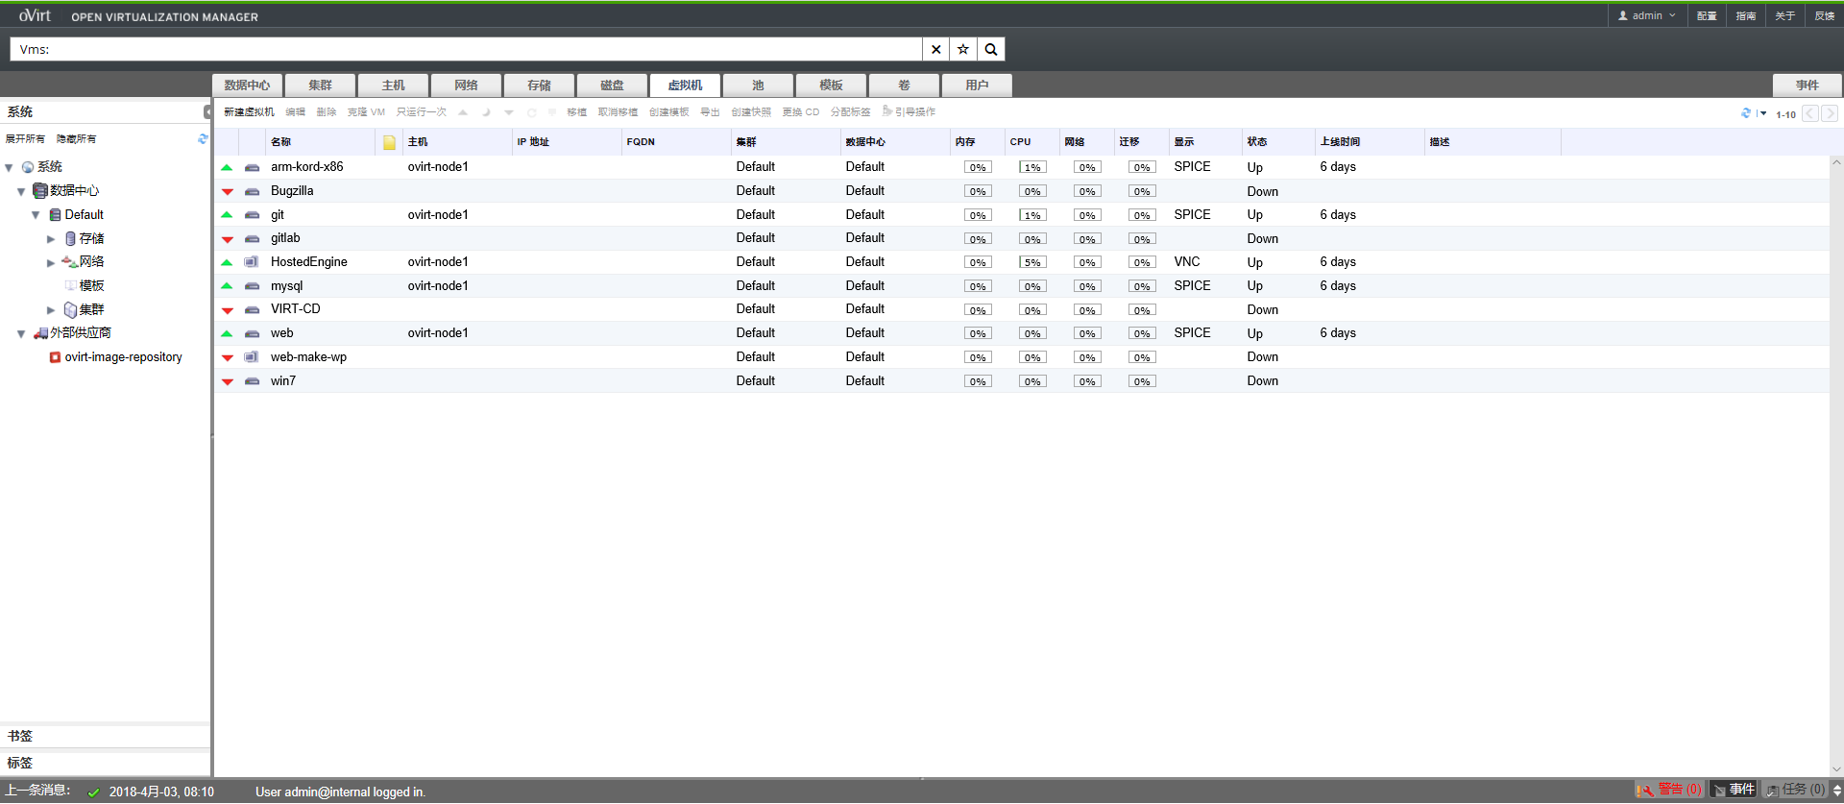Collapse the Default data center node
Screen dimensions: 1844x804
[36, 215]
